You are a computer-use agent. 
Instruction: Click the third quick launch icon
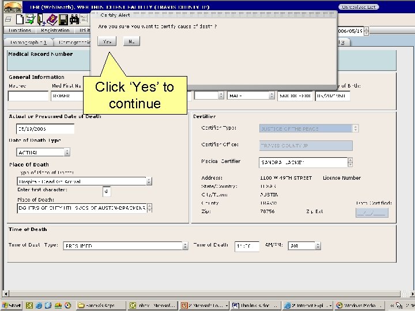pyautogui.click(x=48, y=306)
